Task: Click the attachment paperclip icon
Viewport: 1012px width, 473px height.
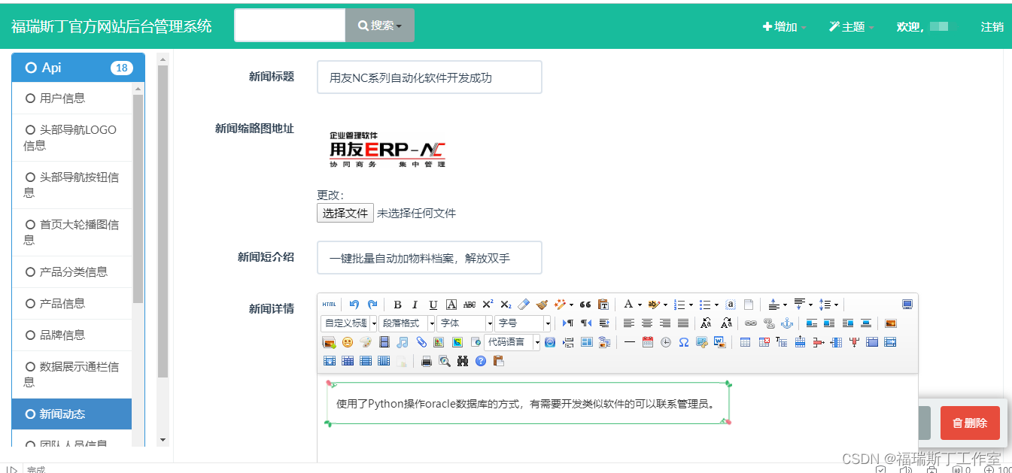Action: click(421, 342)
